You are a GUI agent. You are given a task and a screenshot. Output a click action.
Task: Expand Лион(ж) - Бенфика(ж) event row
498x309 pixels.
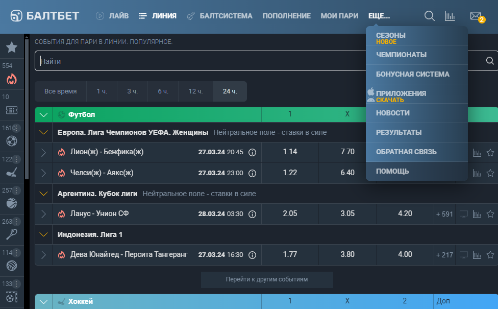point(43,153)
